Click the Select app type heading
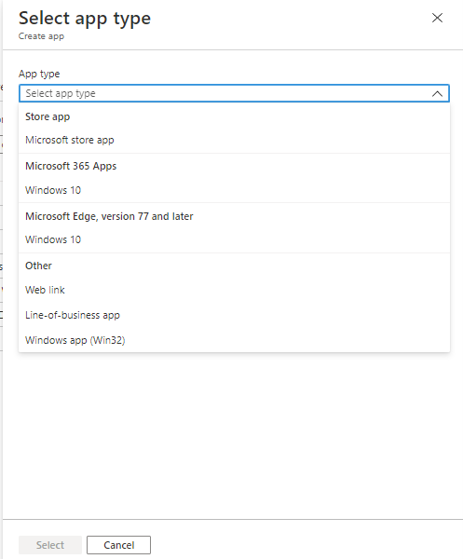Viewport: 463px width, 559px height. click(85, 19)
